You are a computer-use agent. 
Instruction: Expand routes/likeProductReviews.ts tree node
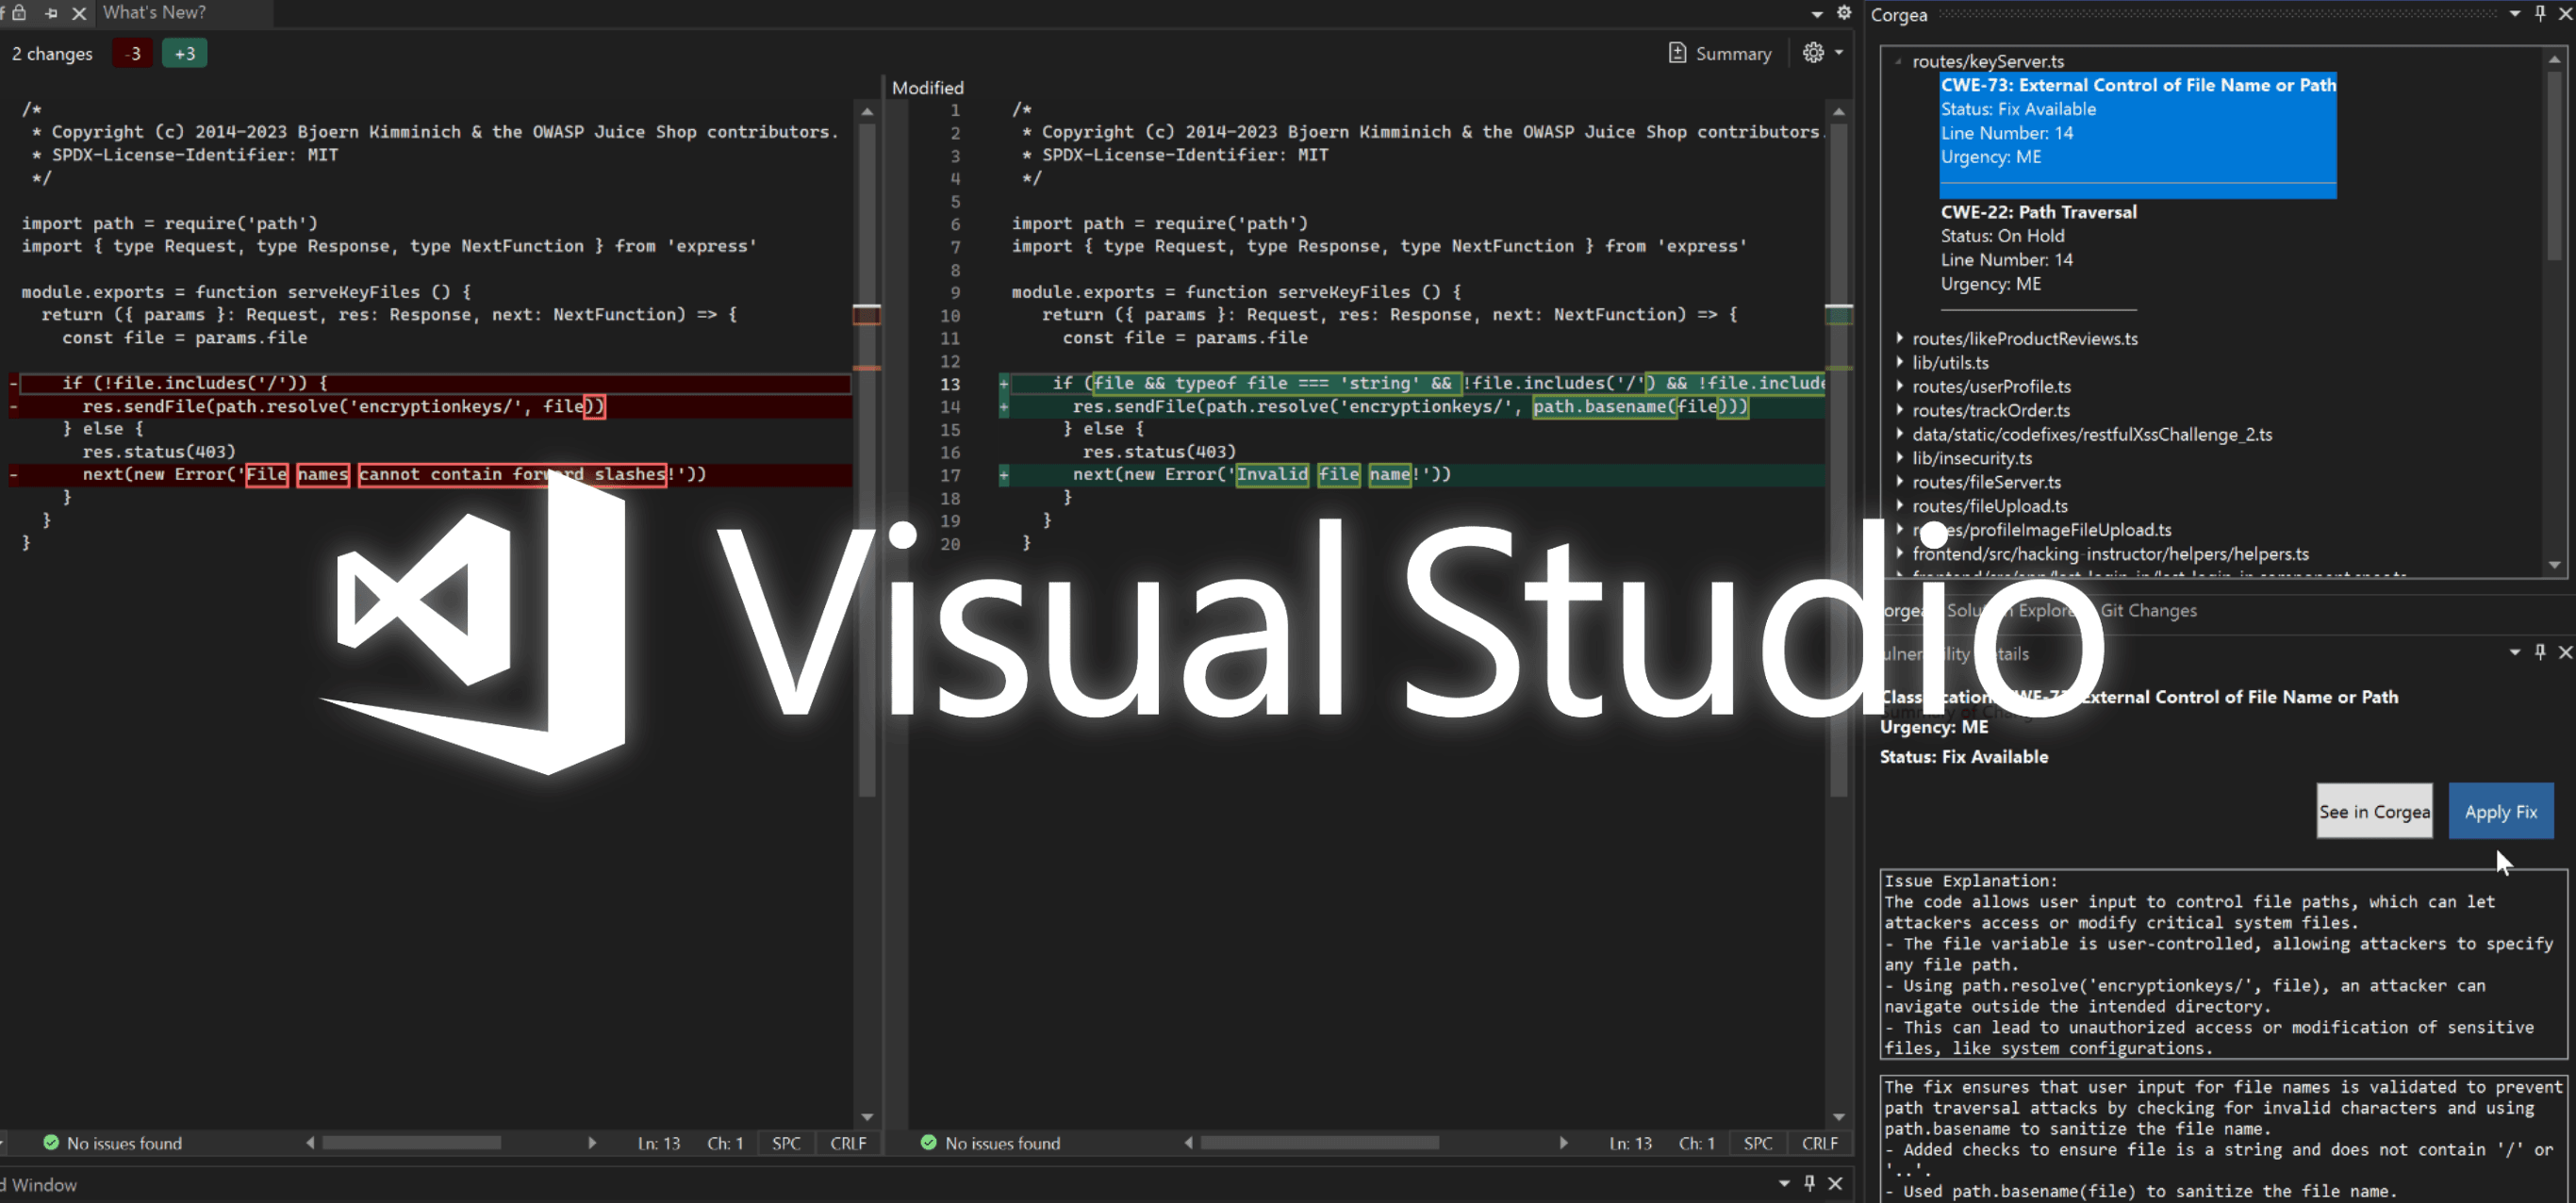(x=1899, y=338)
